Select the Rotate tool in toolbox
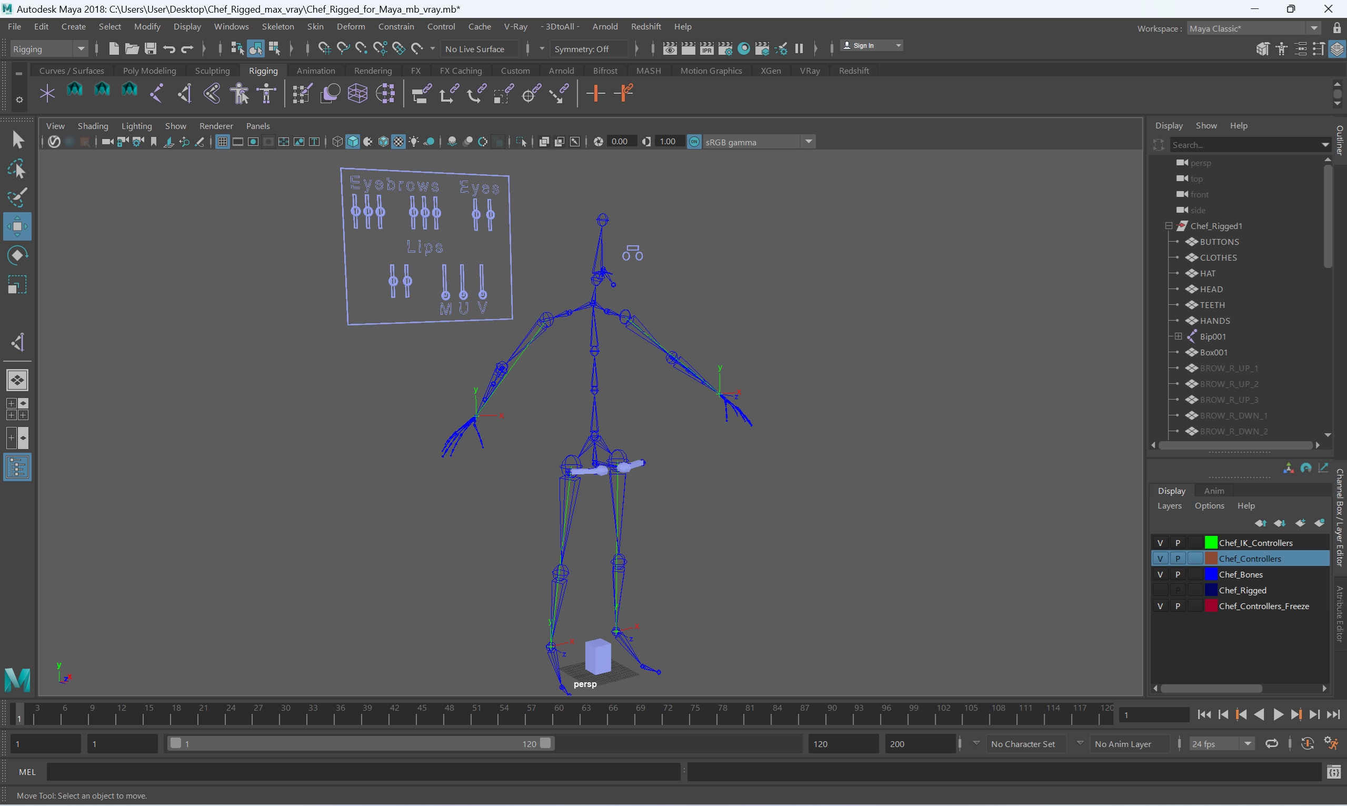The image size is (1347, 806). (17, 255)
